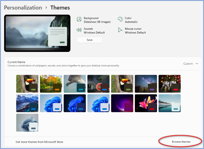Click the Color palette icon
Screen dimensions: 204x149
[x=120, y=19]
